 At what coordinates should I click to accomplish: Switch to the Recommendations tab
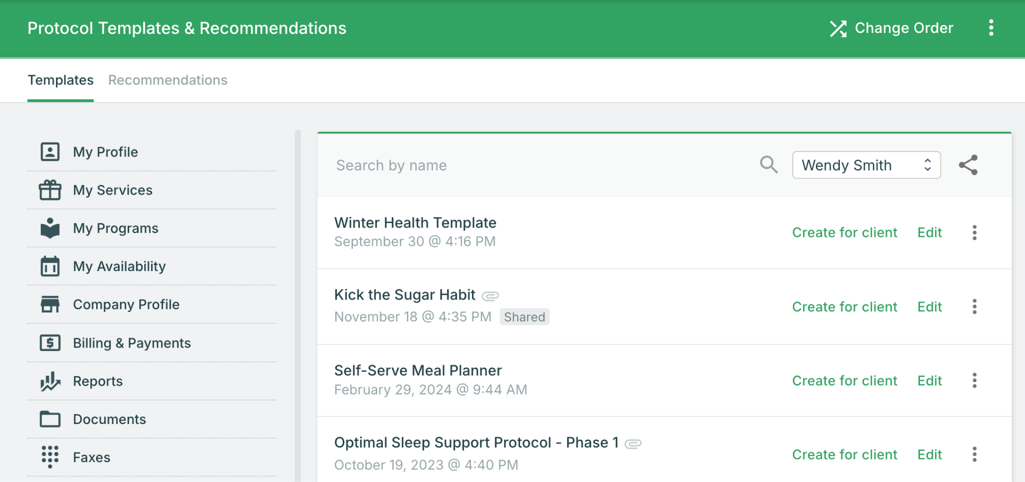point(168,80)
